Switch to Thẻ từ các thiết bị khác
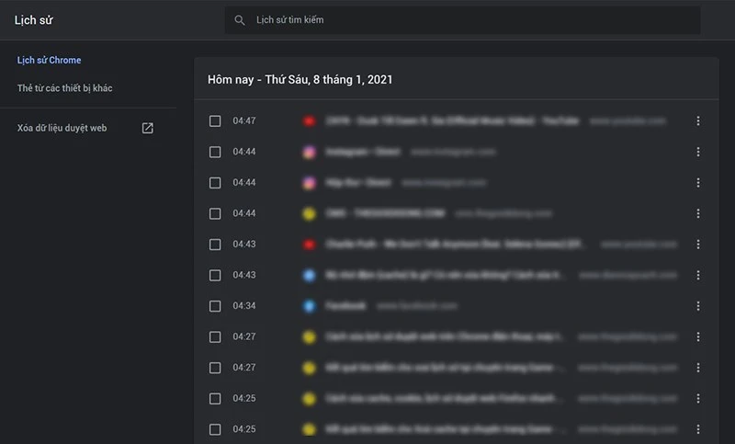Screen dimensions: 735x444 [65, 88]
